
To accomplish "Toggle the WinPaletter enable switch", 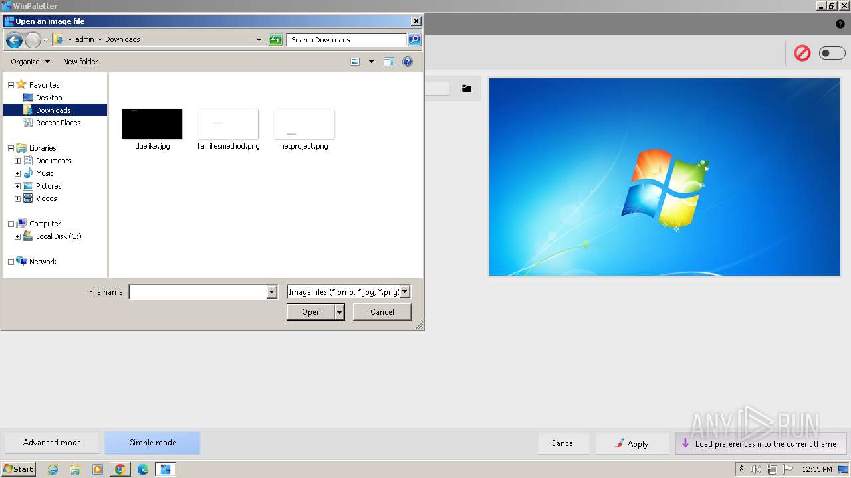I will pos(832,53).
